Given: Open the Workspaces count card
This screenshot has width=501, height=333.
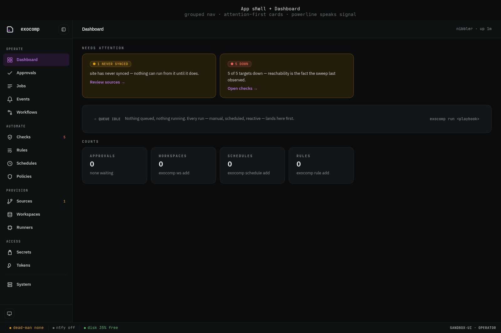Looking at the screenshot, I should (183, 166).
